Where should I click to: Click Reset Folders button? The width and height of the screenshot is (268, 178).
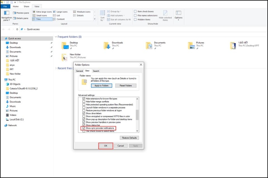(x=126, y=86)
